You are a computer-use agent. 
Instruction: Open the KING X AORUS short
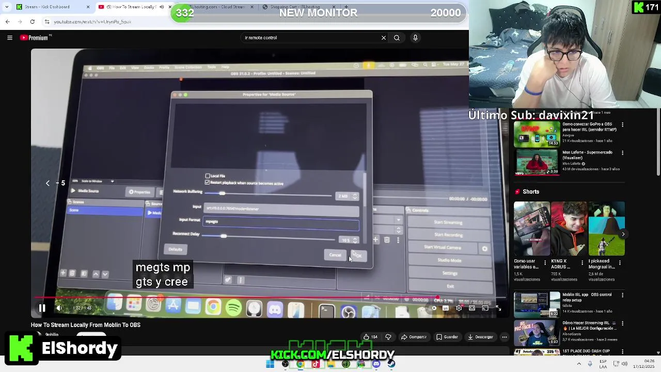click(569, 228)
